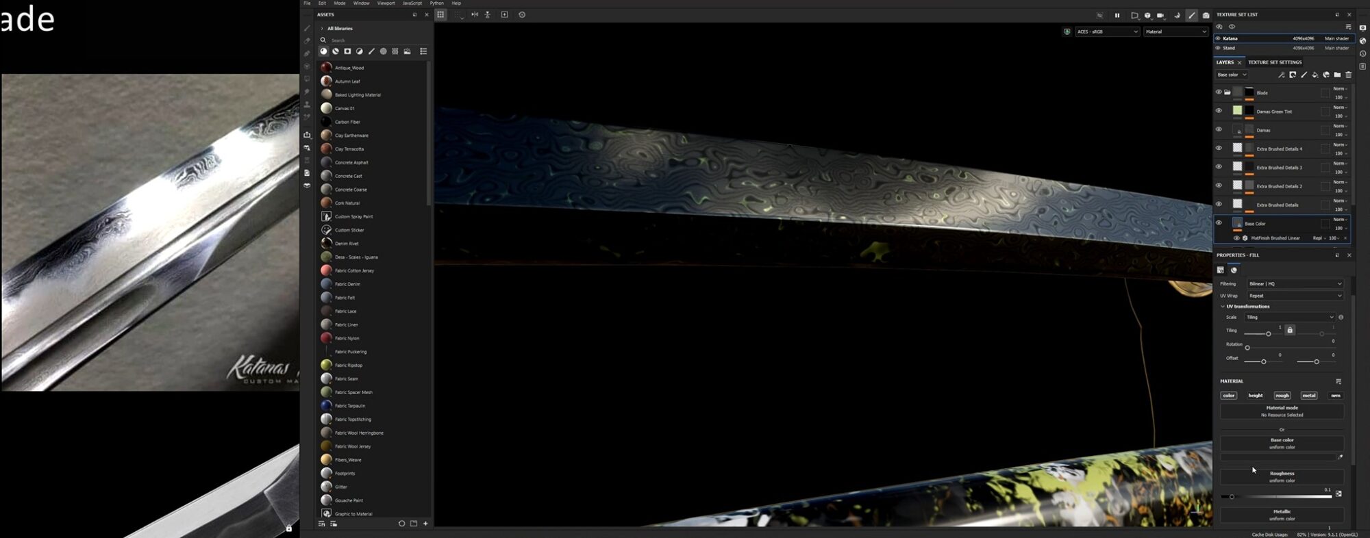The height and width of the screenshot is (538, 1370).
Task: Expand All libraries tree
Action: click(x=322, y=29)
